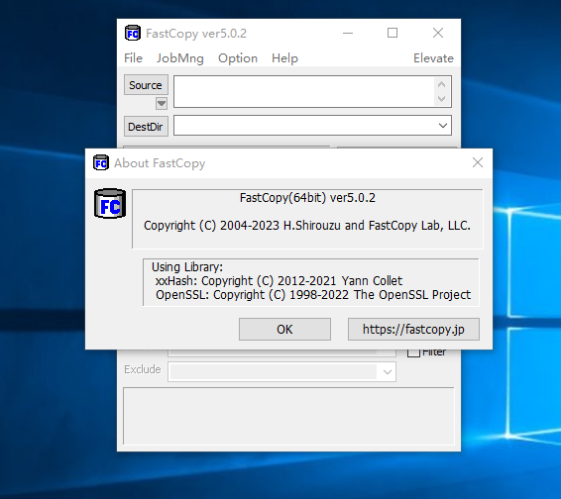Open the JobMng menu
This screenshot has height=499, width=561.
coord(180,58)
